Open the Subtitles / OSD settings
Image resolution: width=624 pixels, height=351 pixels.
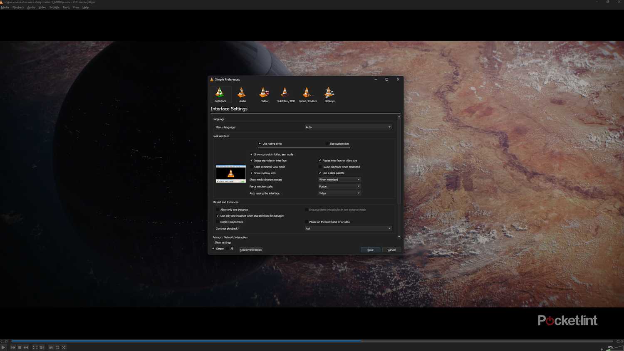point(286,94)
